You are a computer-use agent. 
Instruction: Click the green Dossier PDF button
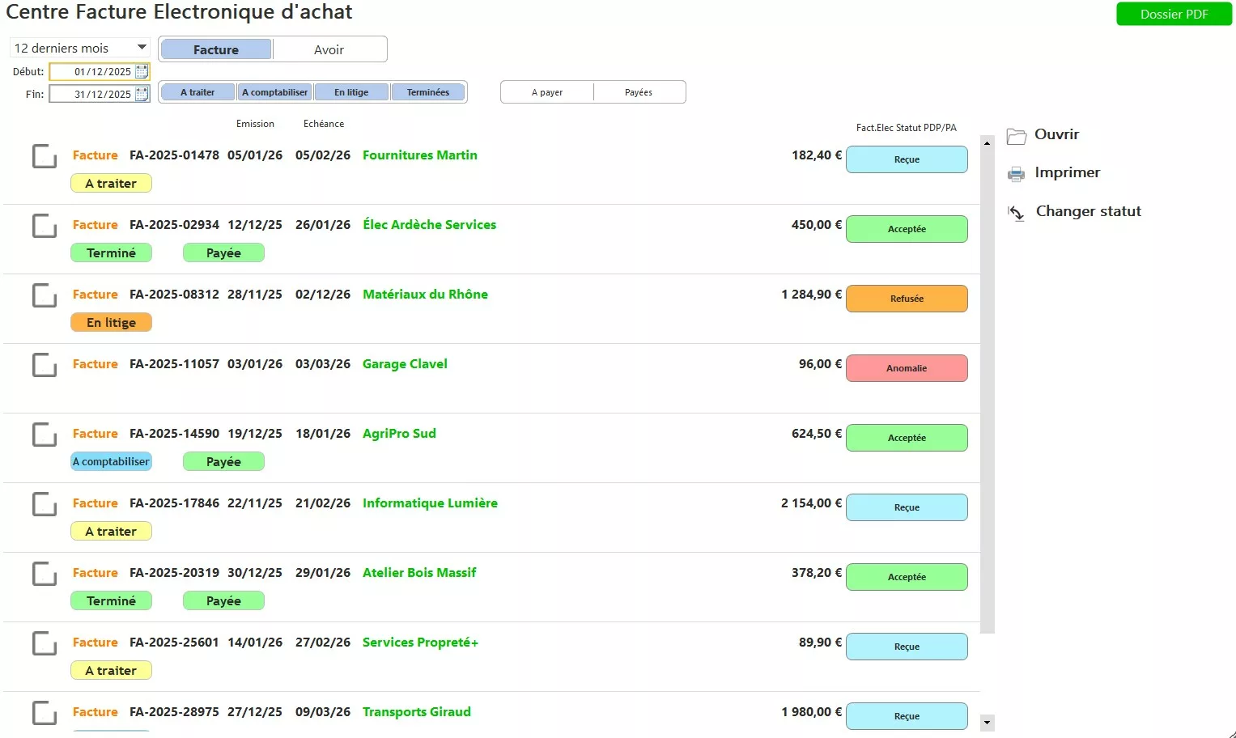point(1174,14)
